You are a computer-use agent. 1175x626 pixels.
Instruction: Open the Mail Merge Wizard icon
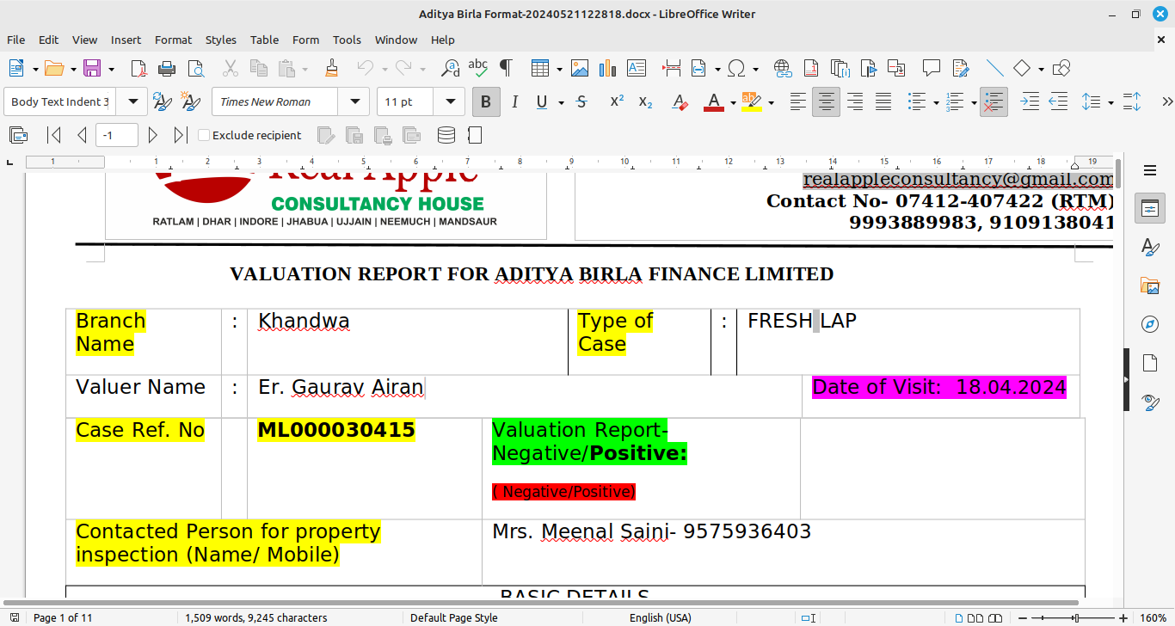point(18,135)
